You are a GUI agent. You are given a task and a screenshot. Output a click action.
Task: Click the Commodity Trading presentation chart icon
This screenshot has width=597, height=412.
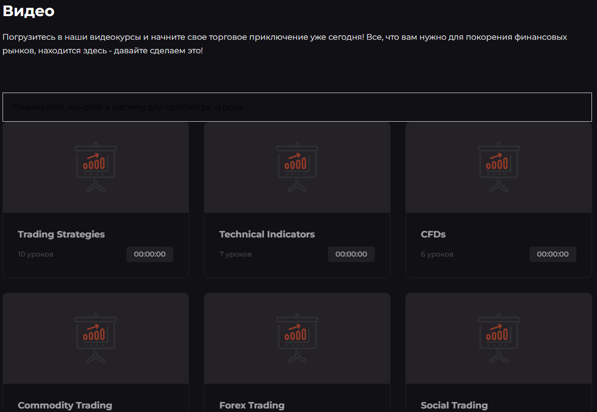coord(96,339)
